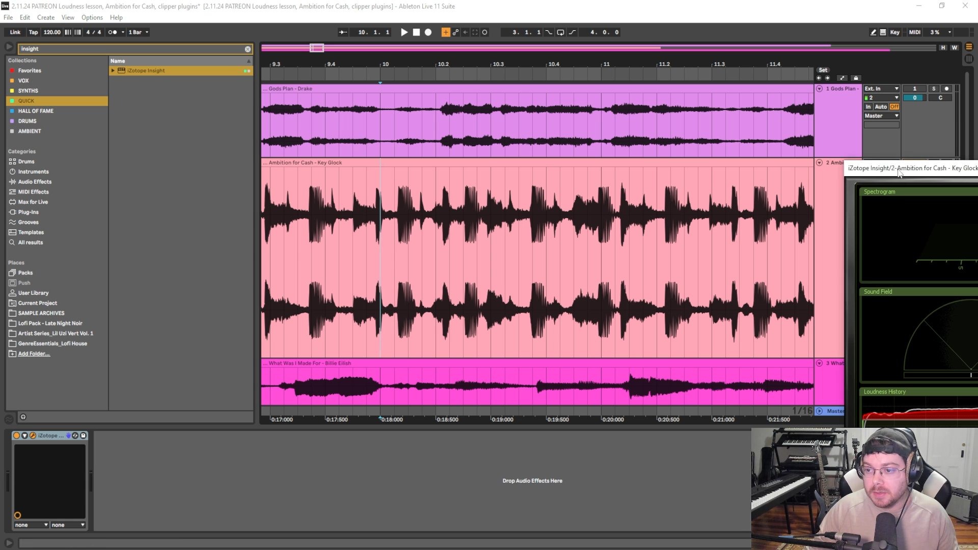Image resolution: width=978 pixels, height=550 pixels.
Task: Toggle Punch-Out switch icon
Action: [573, 32]
